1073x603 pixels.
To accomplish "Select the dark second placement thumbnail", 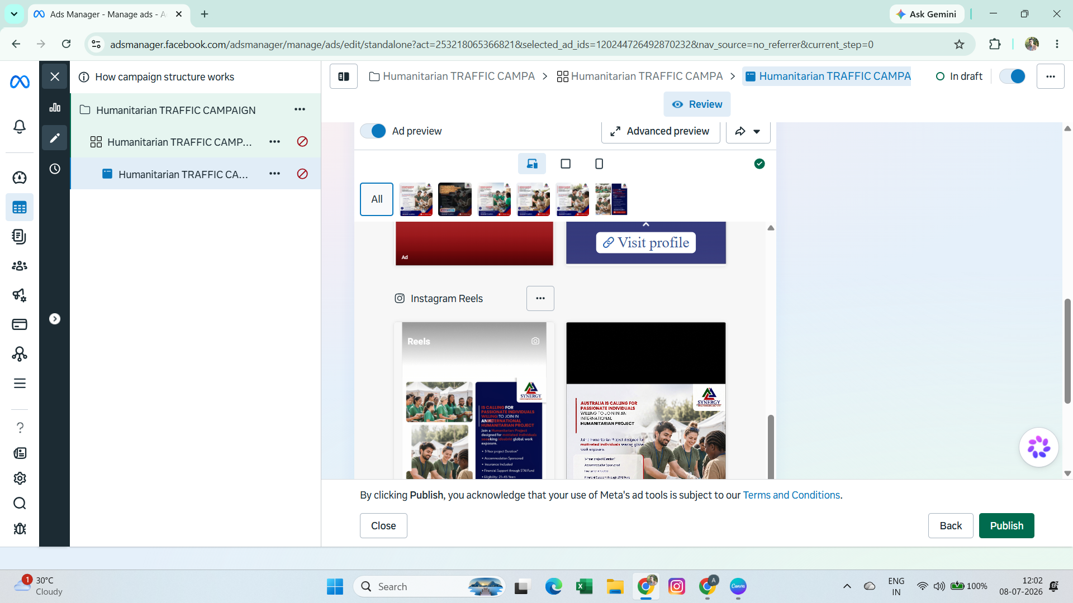I will (455, 199).
